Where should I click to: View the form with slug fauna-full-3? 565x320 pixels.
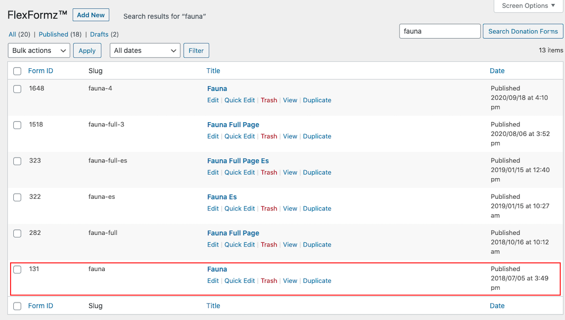tap(290, 136)
